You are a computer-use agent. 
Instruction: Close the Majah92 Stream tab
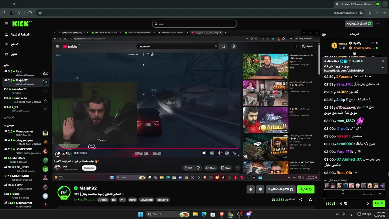click(x=337, y=4)
